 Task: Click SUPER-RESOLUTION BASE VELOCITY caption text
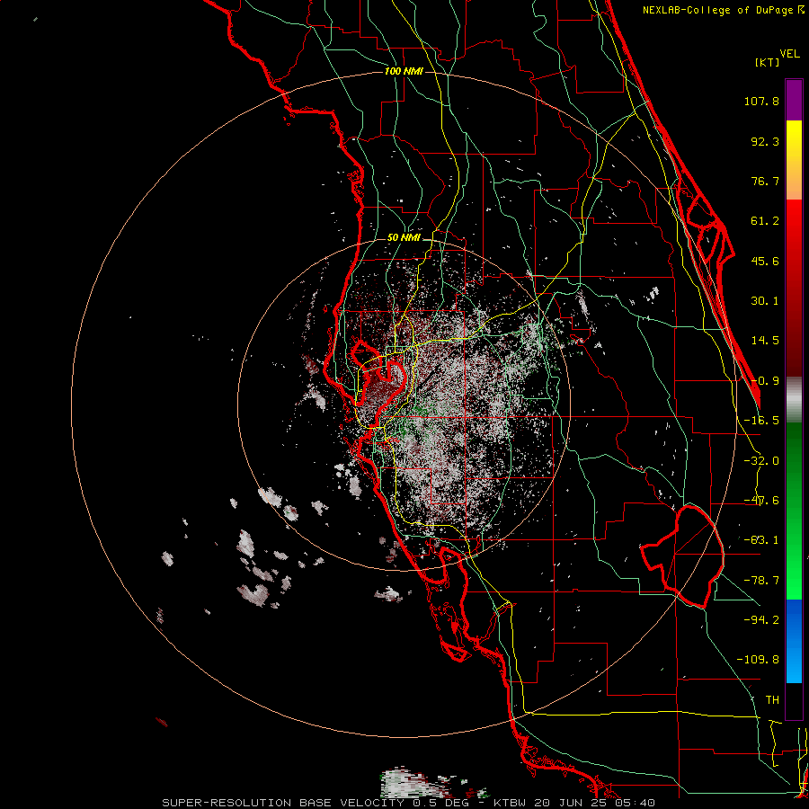[283, 803]
